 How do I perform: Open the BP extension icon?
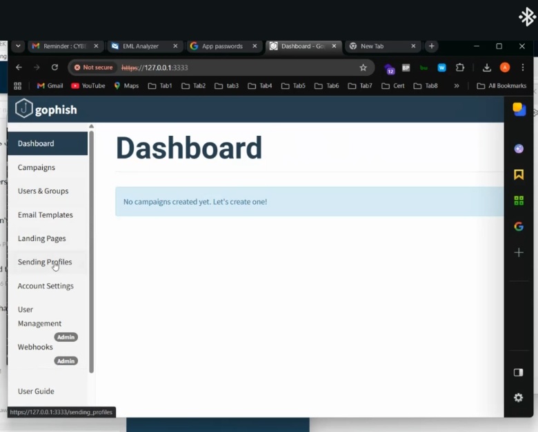coord(406,68)
